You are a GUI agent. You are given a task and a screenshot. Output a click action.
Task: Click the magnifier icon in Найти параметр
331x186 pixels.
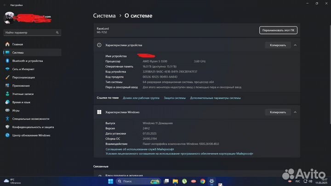click(57, 33)
